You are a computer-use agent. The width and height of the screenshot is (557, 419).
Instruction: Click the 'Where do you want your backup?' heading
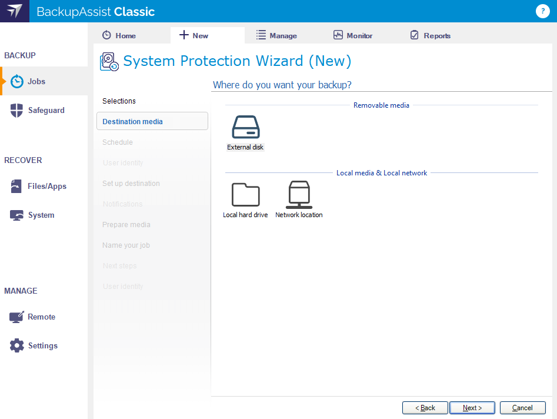282,85
